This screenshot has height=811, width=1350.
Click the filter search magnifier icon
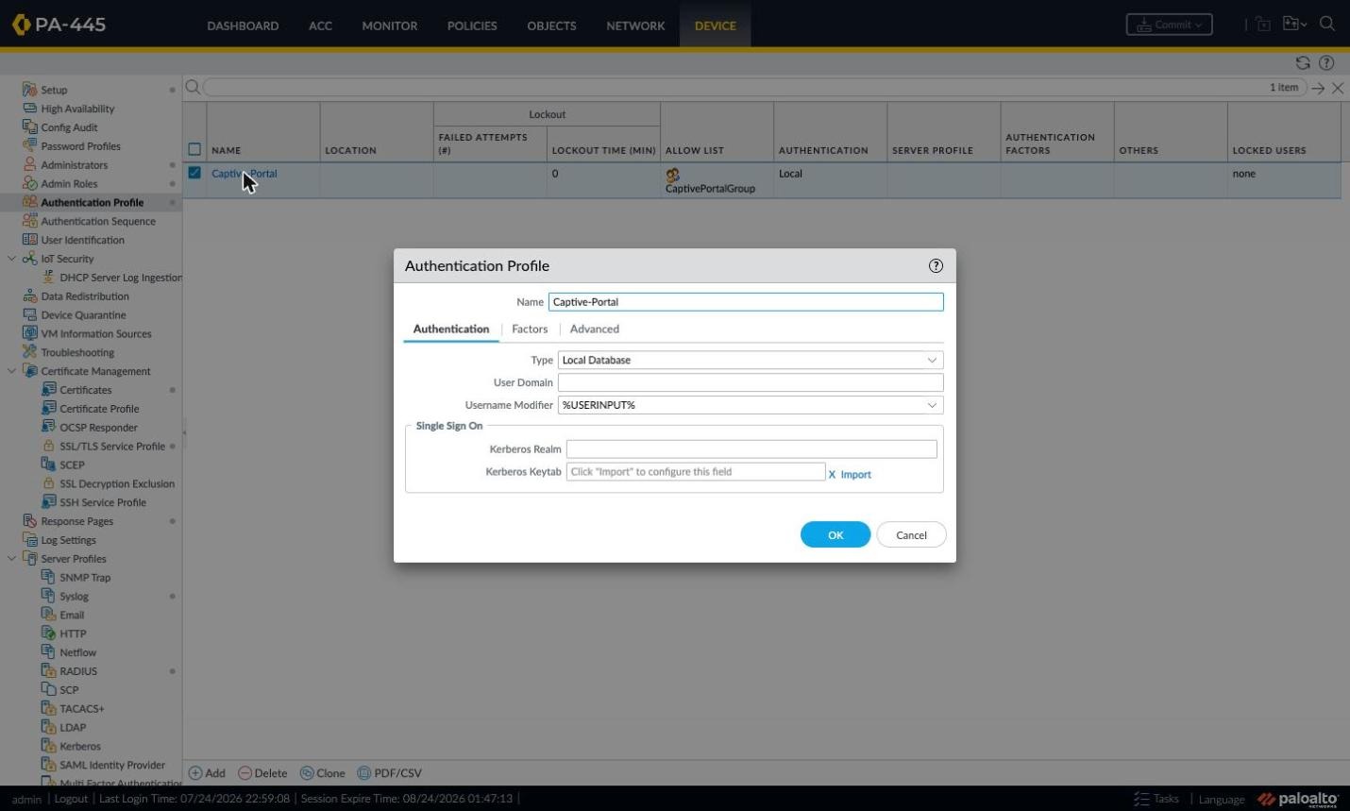click(193, 87)
